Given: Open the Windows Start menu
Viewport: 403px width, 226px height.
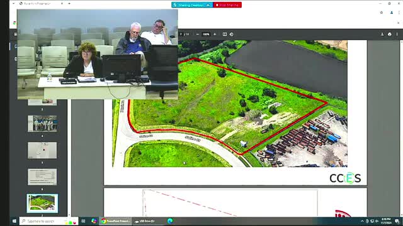Looking at the screenshot, I should [x=14, y=221].
